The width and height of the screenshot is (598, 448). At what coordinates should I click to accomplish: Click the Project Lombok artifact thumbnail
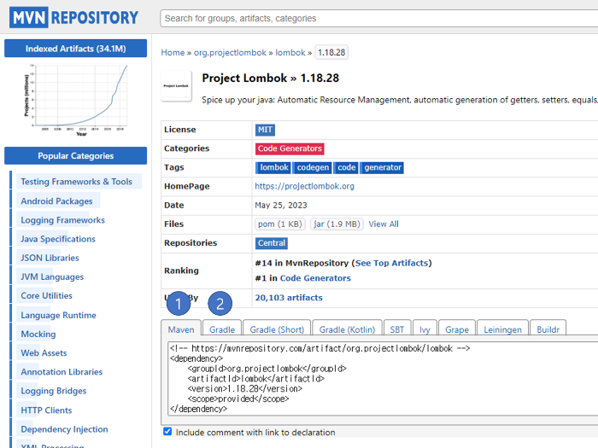(176, 86)
